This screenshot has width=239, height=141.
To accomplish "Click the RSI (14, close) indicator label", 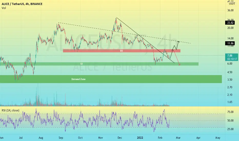I will pyautogui.click(x=11, y=110).
